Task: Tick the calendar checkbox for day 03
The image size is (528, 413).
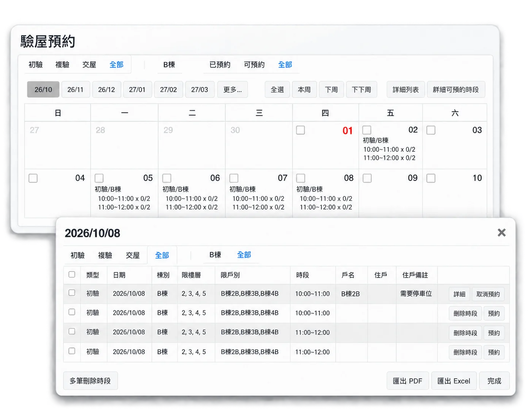Action: pyautogui.click(x=431, y=130)
